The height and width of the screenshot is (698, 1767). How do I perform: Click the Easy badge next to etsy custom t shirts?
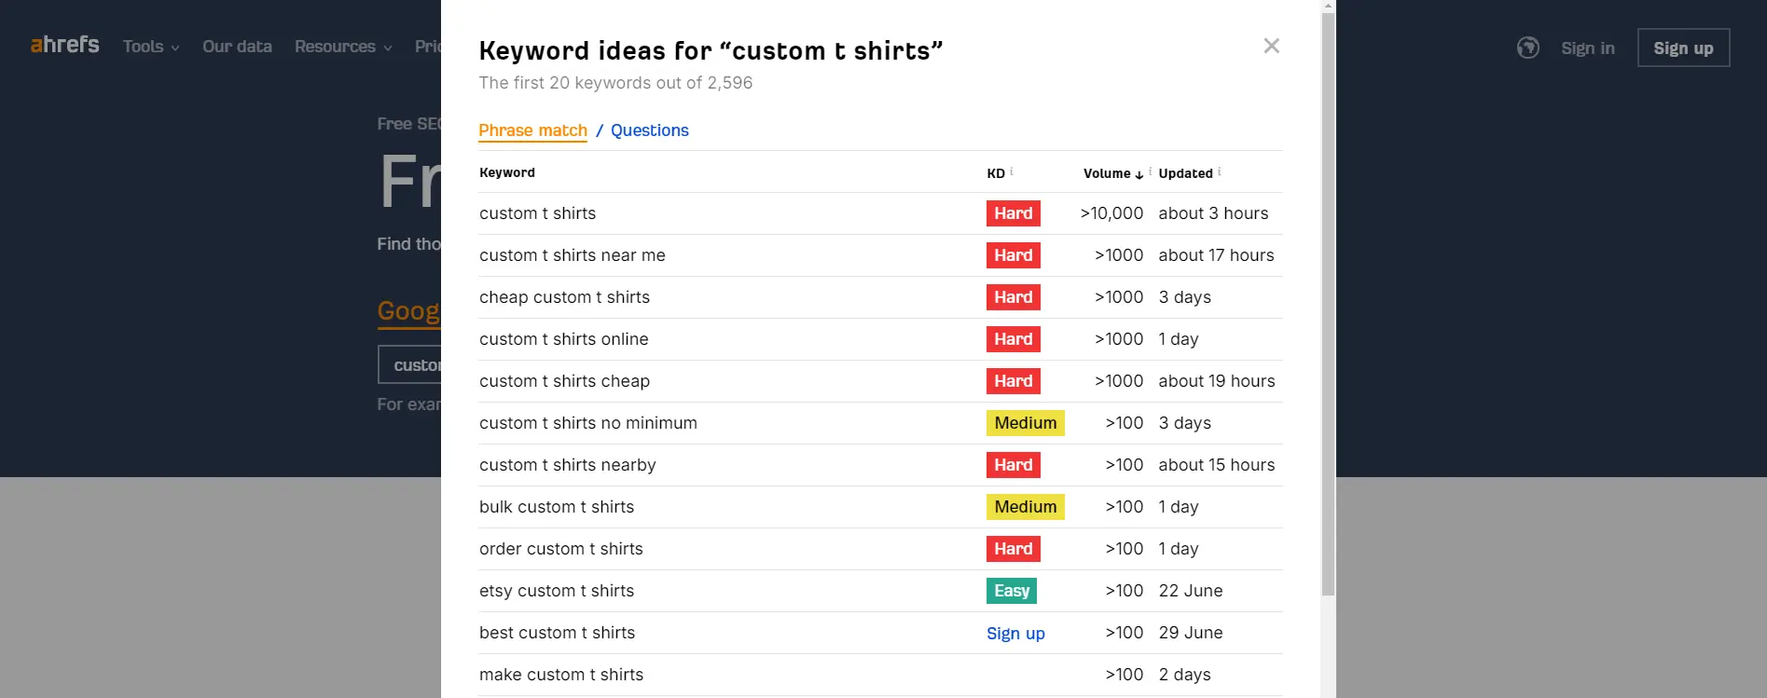click(1011, 590)
